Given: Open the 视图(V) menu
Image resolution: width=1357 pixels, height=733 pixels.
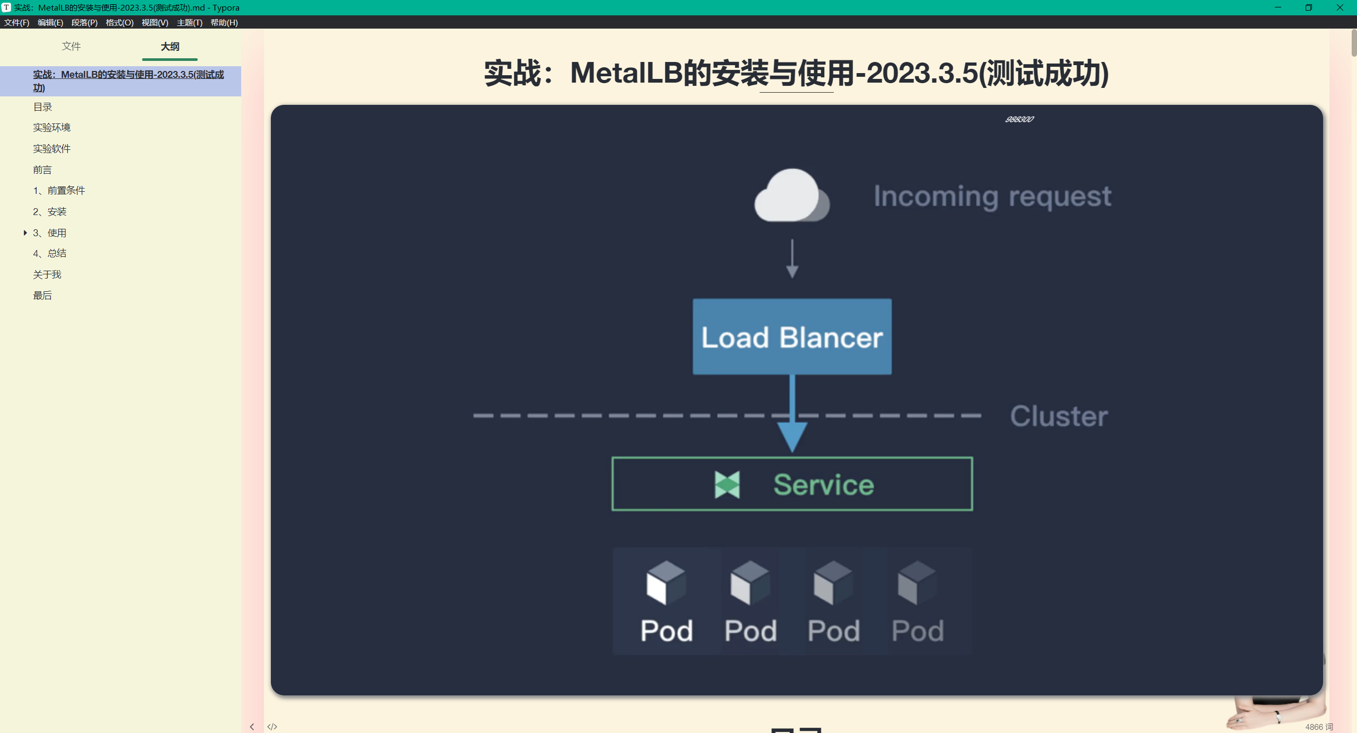Looking at the screenshot, I should [x=155, y=22].
